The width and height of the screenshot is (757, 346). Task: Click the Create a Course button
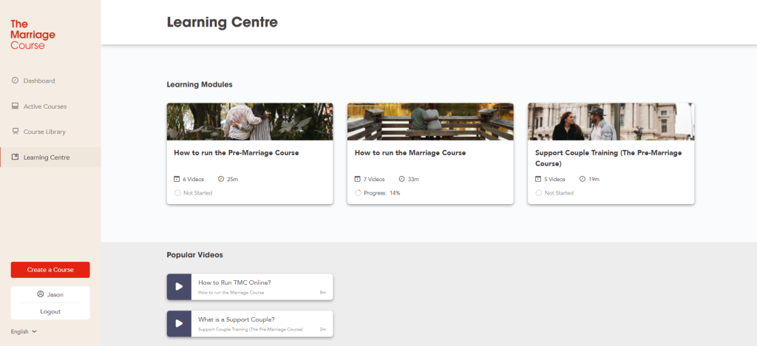point(50,270)
